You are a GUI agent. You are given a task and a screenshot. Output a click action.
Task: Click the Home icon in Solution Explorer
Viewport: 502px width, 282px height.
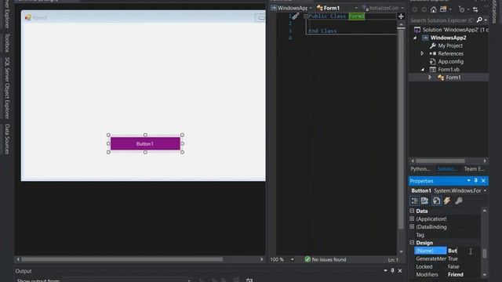433,9
